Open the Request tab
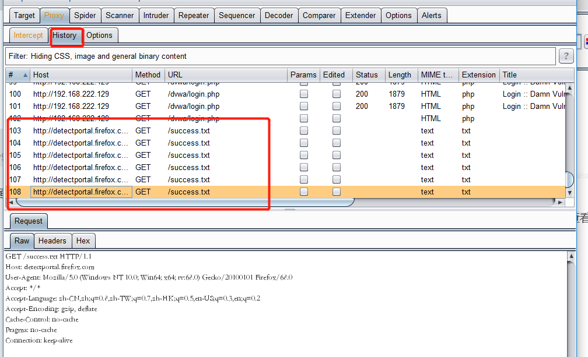The width and height of the screenshot is (588, 357). pos(29,221)
